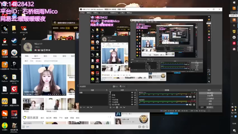
Task: Add a new scene in OBS Scenes panel
Action: click(81, 107)
